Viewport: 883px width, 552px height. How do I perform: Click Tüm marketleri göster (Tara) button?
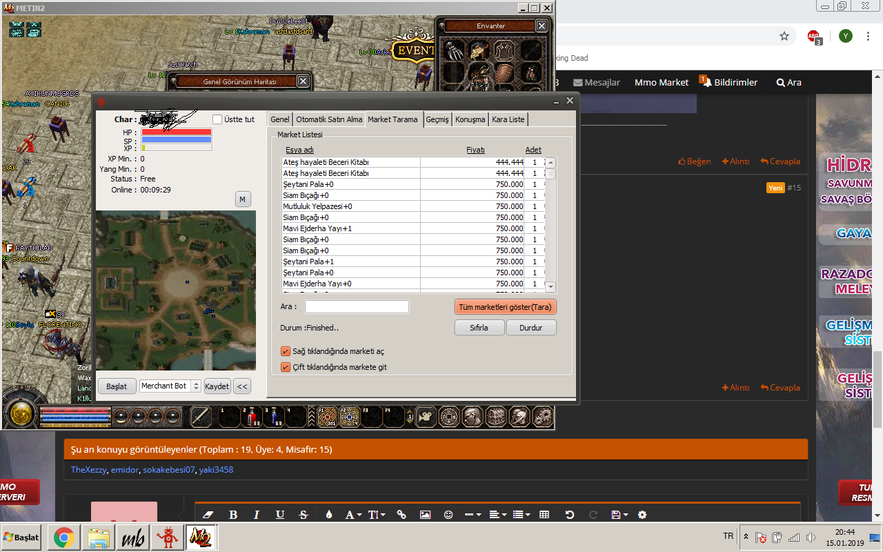(506, 307)
